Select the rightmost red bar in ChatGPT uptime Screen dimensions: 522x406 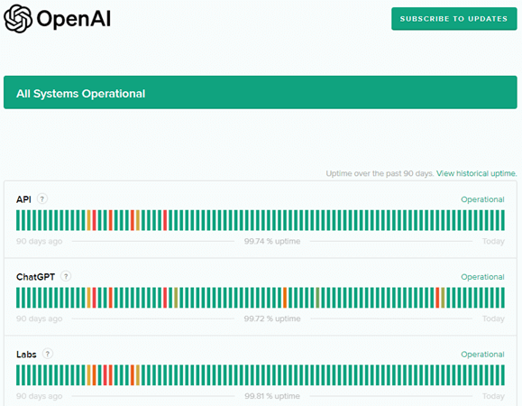437,298
